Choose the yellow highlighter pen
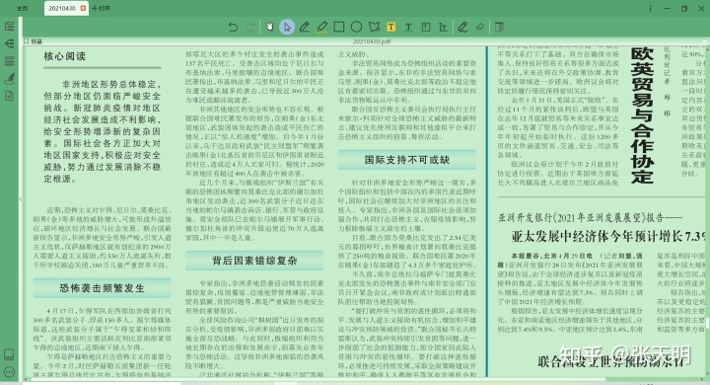The width and height of the screenshot is (710, 385). point(321,28)
